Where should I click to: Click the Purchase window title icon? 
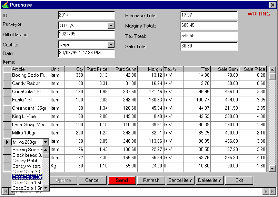pyautogui.click(x=5, y=5)
